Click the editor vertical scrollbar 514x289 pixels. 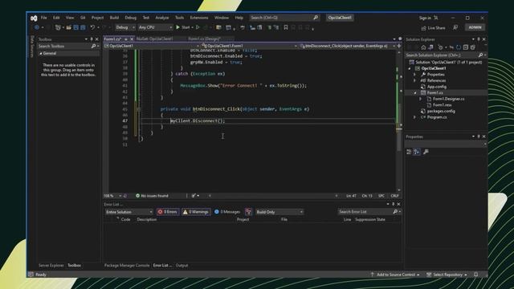click(x=399, y=121)
